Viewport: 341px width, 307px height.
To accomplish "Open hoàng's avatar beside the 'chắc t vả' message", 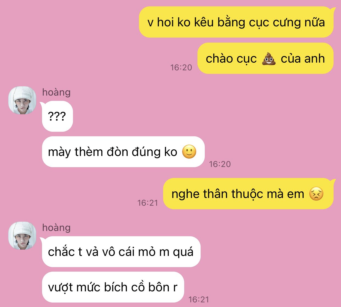I will 22,236.
